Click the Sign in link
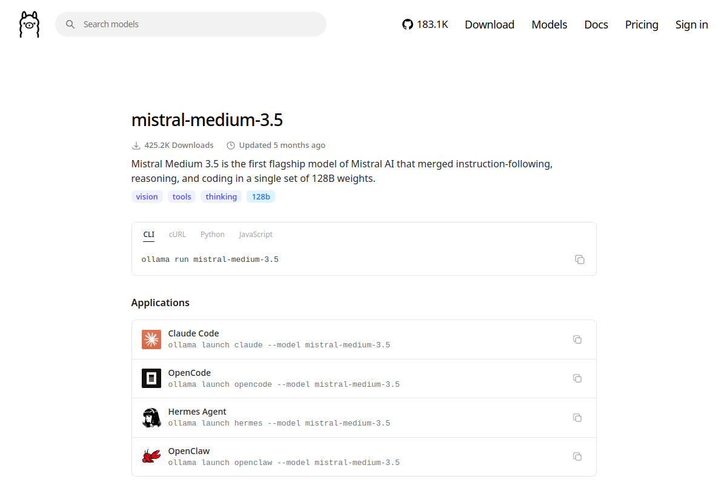This screenshot has width=727, height=485. (692, 24)
